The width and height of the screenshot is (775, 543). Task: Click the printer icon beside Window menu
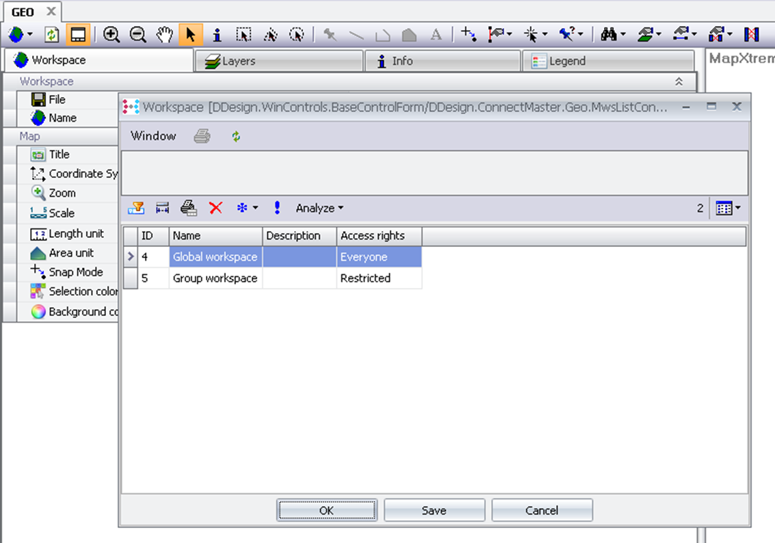coord(202,136)
